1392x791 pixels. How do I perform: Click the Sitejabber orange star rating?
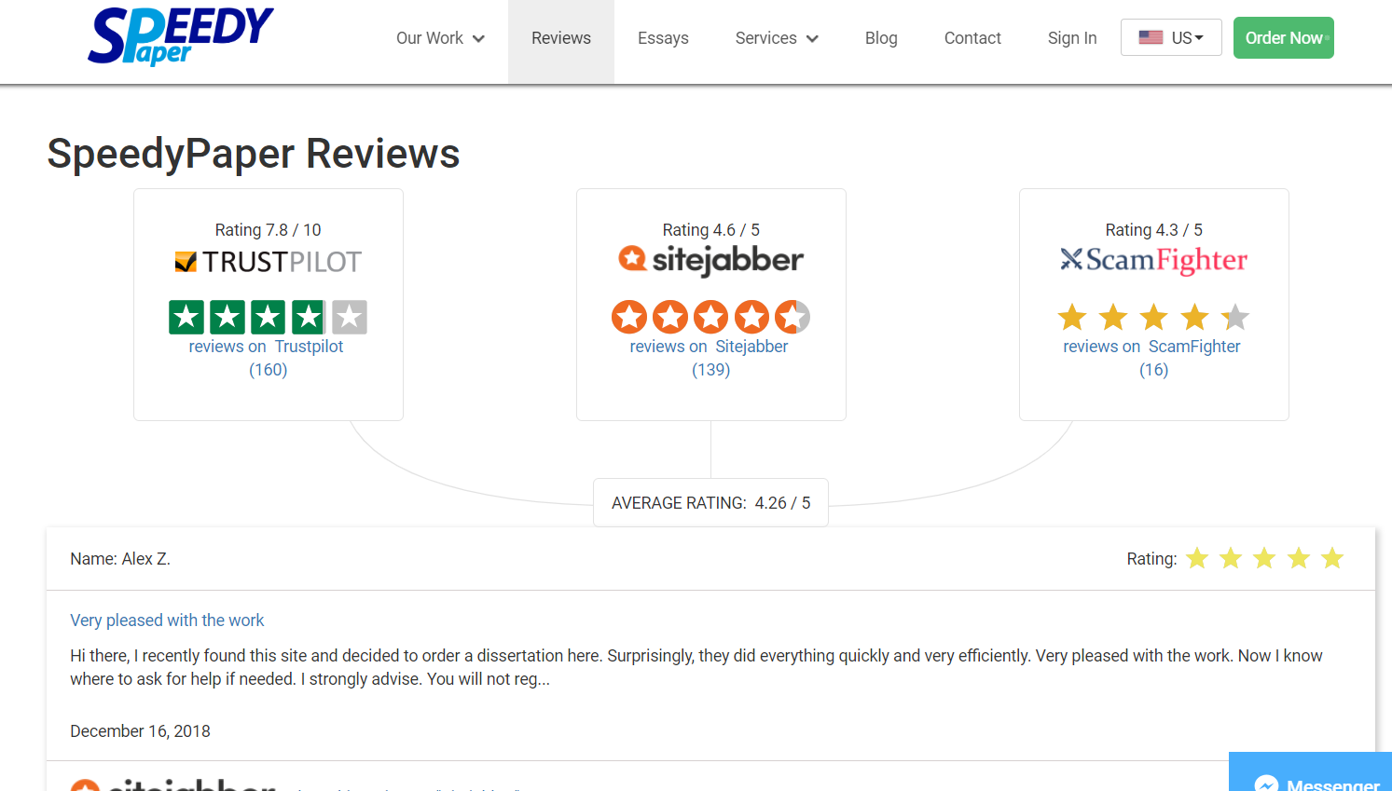[x=710, y=317]
